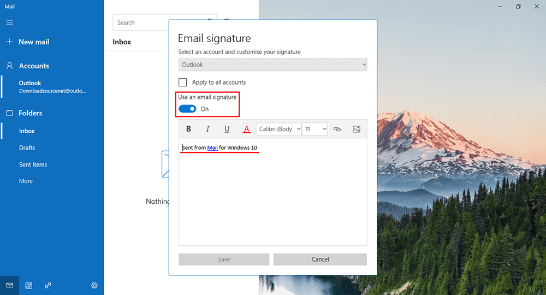This screenshot has width=546, height=295.
Task: Turn off Use an email signature toggle
Action: (187, 109)
